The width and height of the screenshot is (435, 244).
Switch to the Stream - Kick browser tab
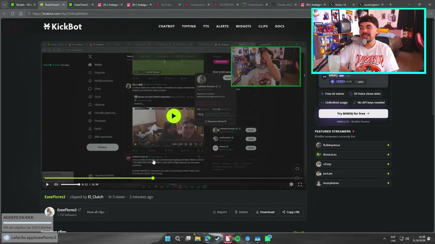click(x=23, y=5)
